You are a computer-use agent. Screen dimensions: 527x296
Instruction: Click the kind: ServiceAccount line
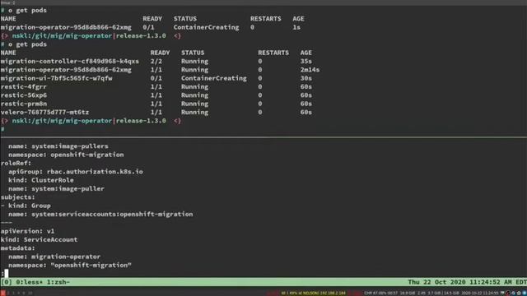(x=39, y=239)
